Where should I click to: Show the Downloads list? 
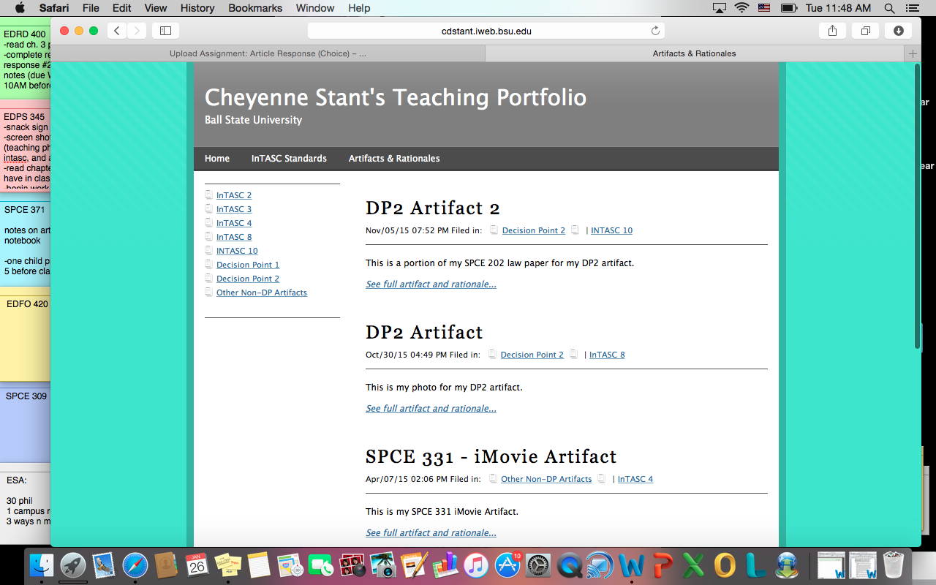click(x=898, y=31)
